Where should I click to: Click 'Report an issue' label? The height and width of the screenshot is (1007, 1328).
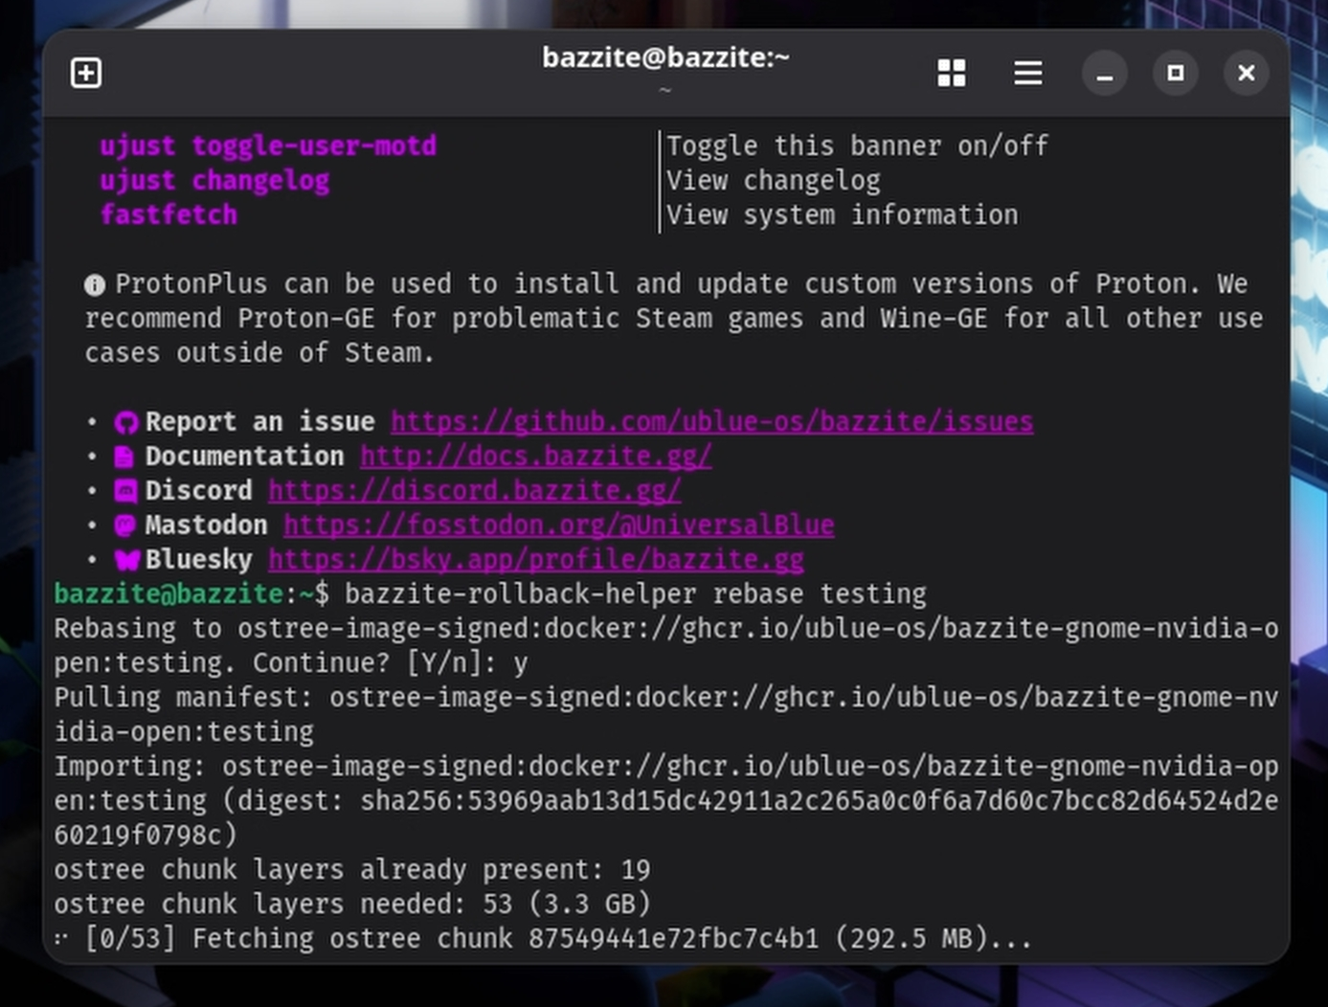pos(260,422)
